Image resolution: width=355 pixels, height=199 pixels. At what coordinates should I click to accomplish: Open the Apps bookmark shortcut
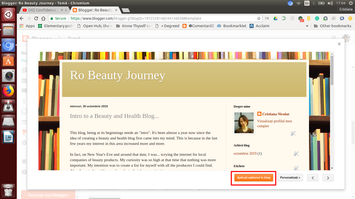tap(27, 26)
